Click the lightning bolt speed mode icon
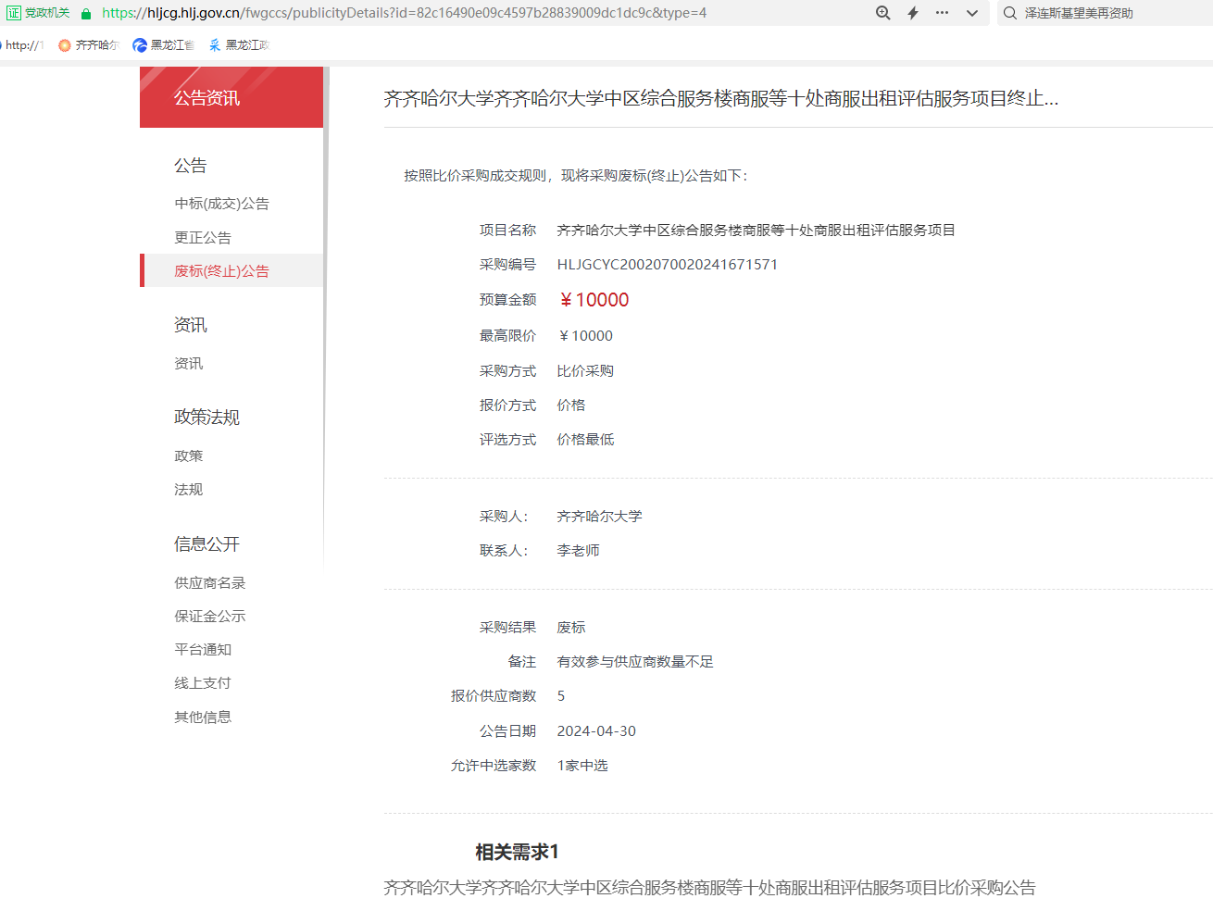The width and height of the screenshot is (1213, 911). click(x=913, y=13)
